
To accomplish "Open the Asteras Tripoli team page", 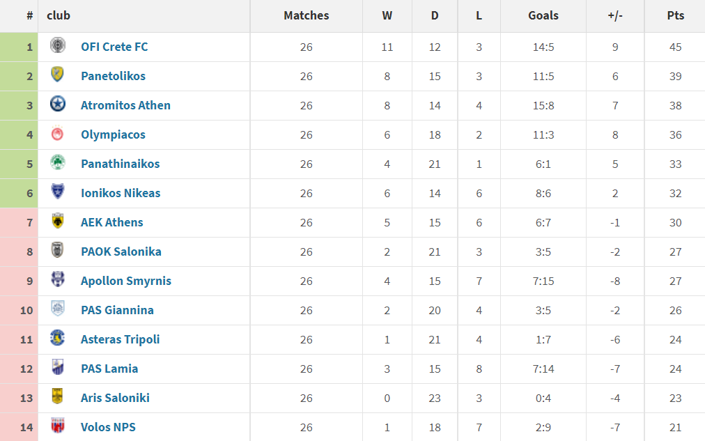I will pos(120,339).
